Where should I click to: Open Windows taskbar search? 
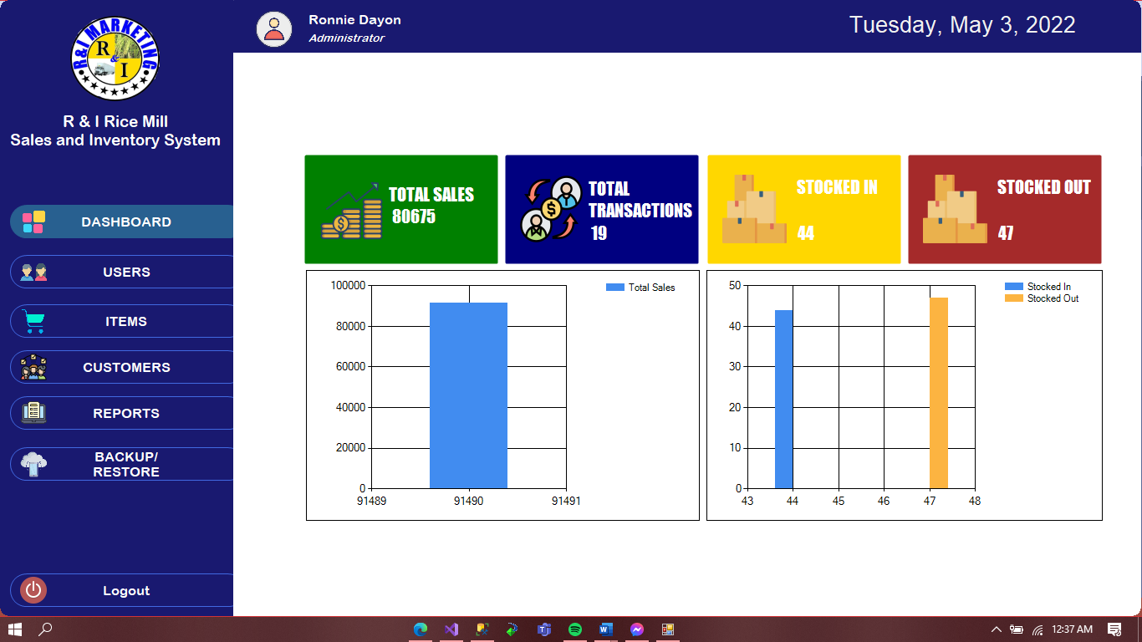coord(45,629)
